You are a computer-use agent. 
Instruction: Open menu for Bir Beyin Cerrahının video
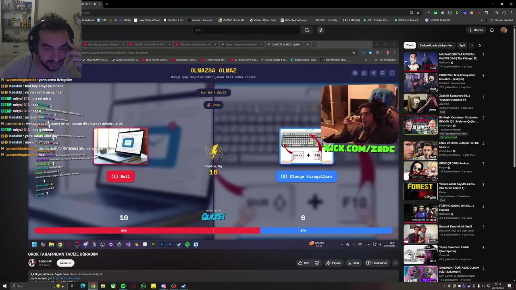483,118
